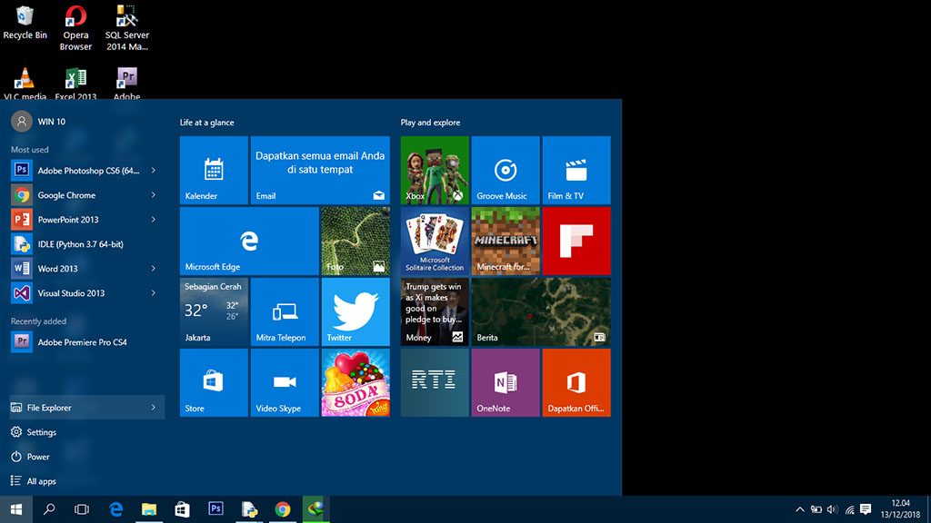Open the Minecraft tile thumbnail
Image resolution: width=931 pixels, height=523 pixels.
[x=506, y=241]
